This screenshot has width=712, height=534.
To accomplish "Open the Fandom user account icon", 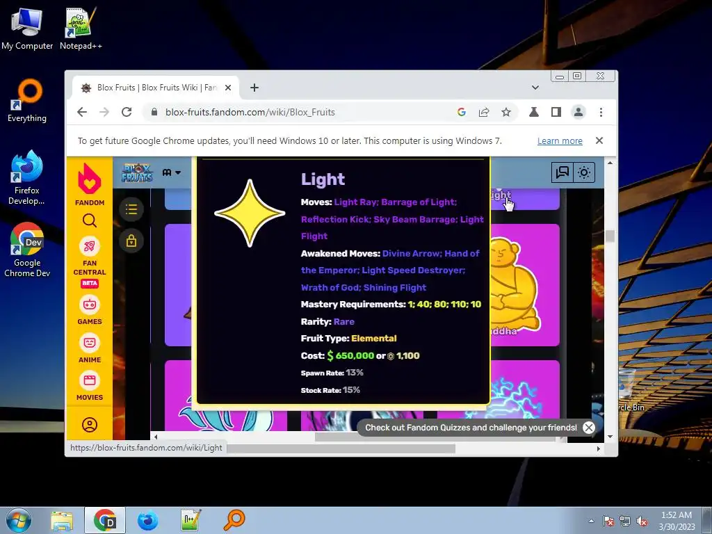I will tap(90, 425).
